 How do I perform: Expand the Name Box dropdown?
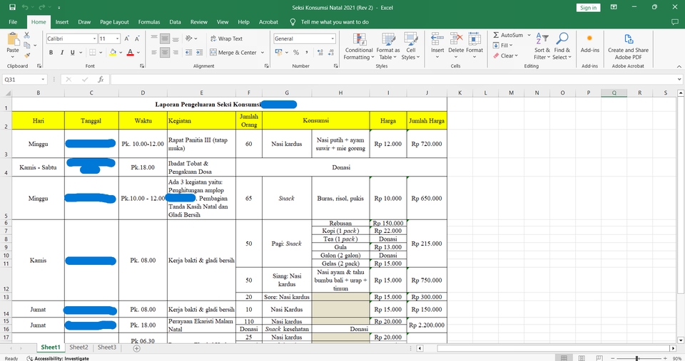pos(43,79)
